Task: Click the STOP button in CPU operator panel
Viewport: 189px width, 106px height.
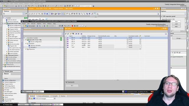Action: click(x=176, y=24)
